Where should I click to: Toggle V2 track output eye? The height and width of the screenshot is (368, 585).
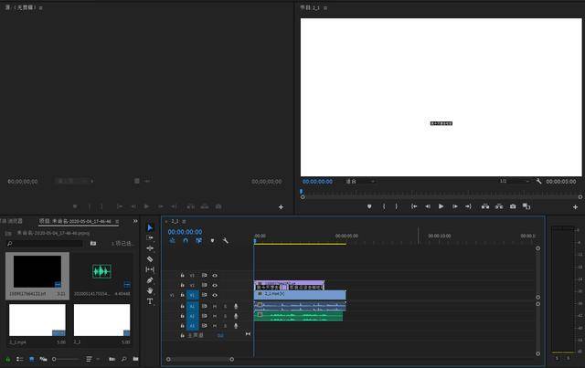tap(215, 285)
